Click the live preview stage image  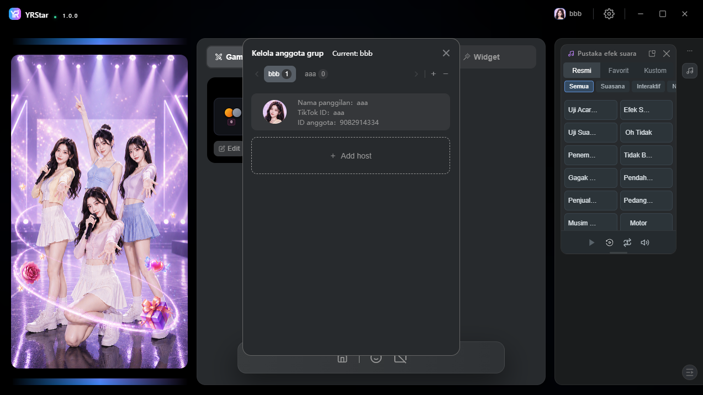(99, 212)
